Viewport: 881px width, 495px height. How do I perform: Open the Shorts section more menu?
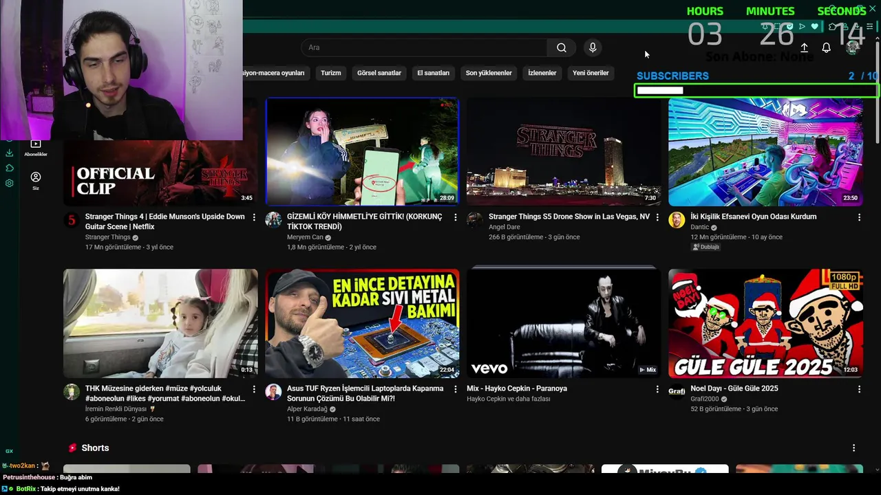pyautogui.click(x=853, y=448)
